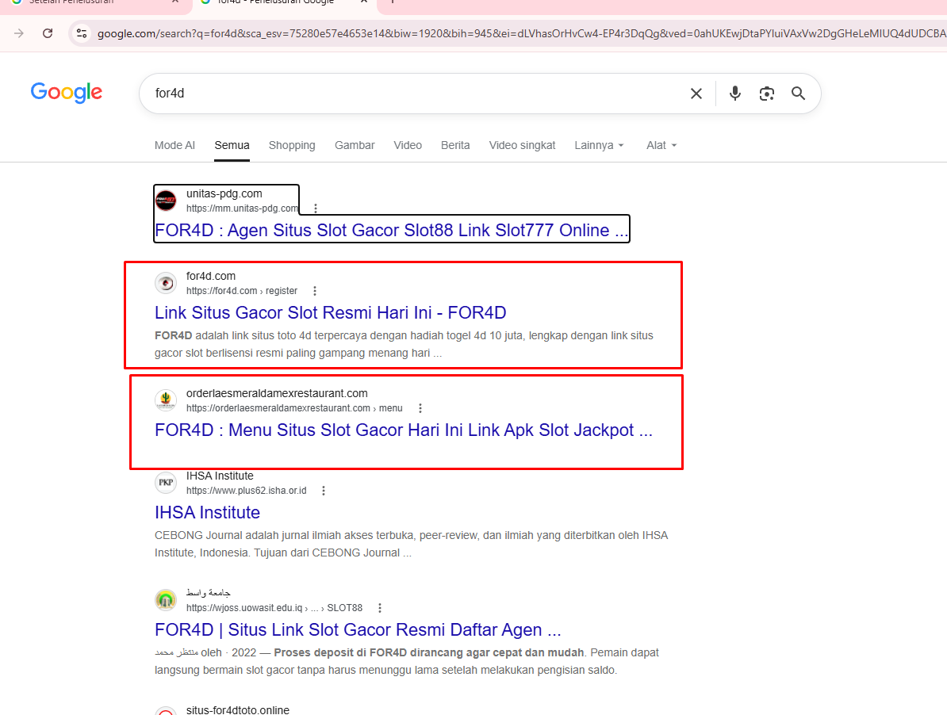Screen dimensions: 947x715
Task: Select the Semua results tab
Action: (x=232, y=145)
